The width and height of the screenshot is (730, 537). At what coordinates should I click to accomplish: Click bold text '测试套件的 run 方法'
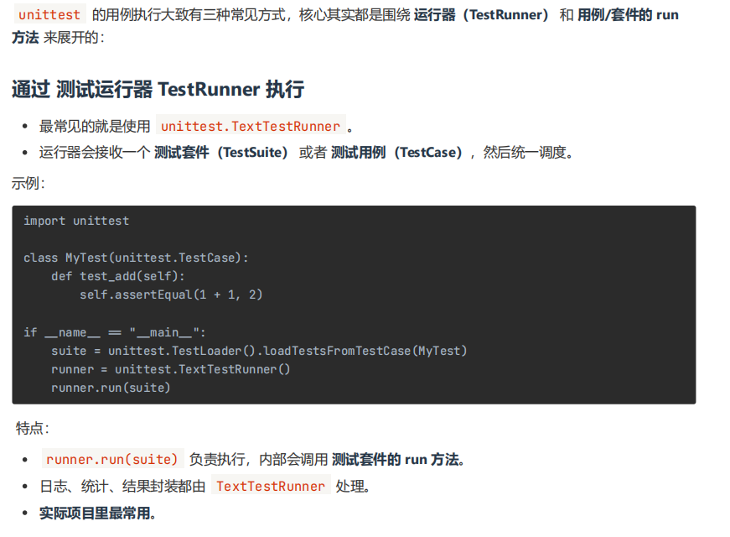[396, 460]
